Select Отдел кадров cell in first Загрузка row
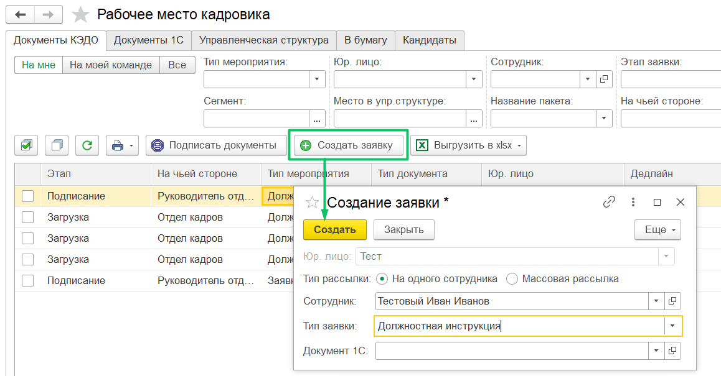The height and width of the screenshot is (376, 721). pos(206,217)
